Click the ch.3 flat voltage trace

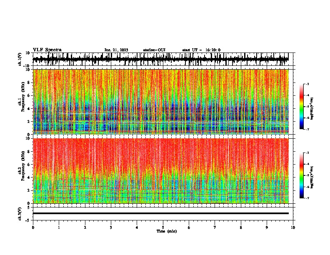160,213
